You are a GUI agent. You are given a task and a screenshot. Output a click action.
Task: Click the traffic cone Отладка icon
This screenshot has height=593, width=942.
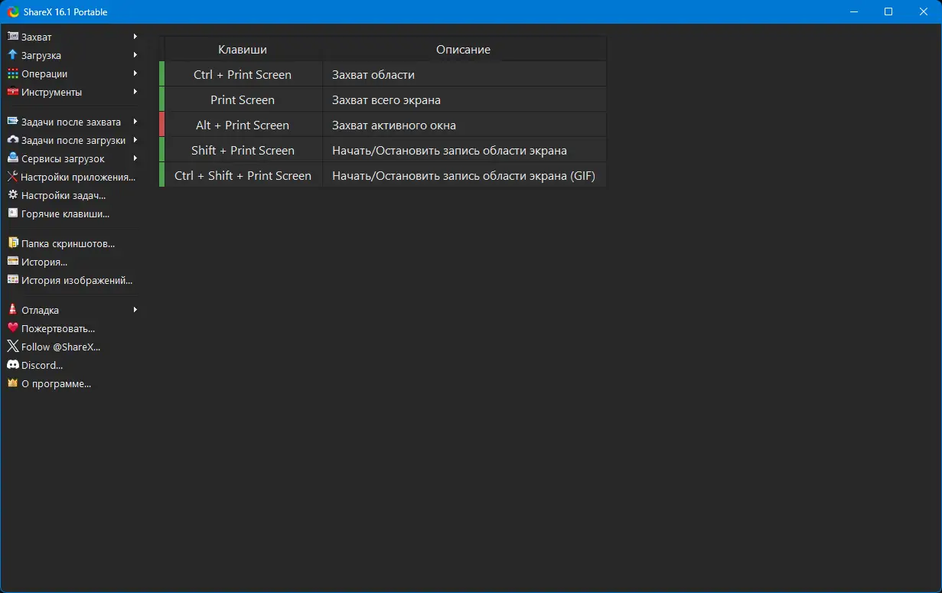(12, 310)
